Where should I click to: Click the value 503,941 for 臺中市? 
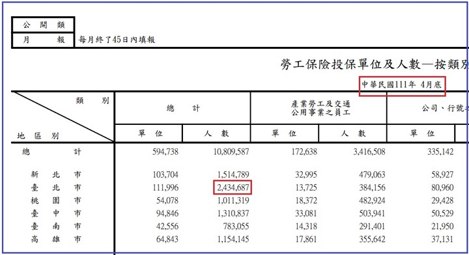tap(372, 213)
